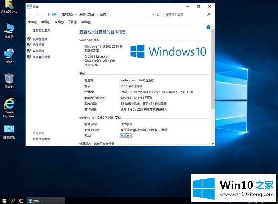
Task: Select the 系统 taskbar window button
Action: tap(46, 201)
